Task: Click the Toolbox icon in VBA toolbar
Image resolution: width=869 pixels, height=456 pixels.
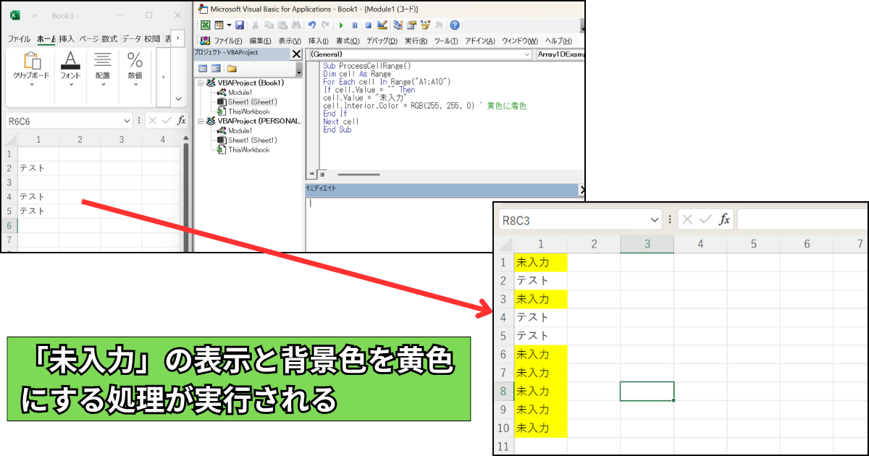Action: (x=440, y=25)
